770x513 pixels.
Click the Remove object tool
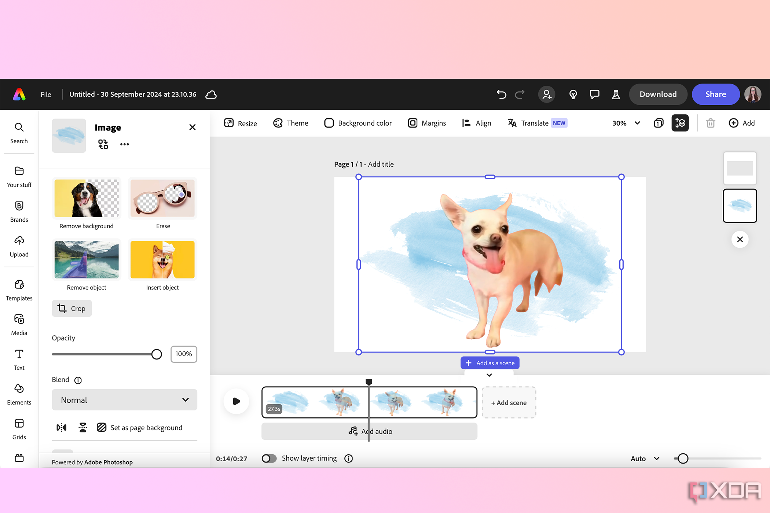(87, 265)
